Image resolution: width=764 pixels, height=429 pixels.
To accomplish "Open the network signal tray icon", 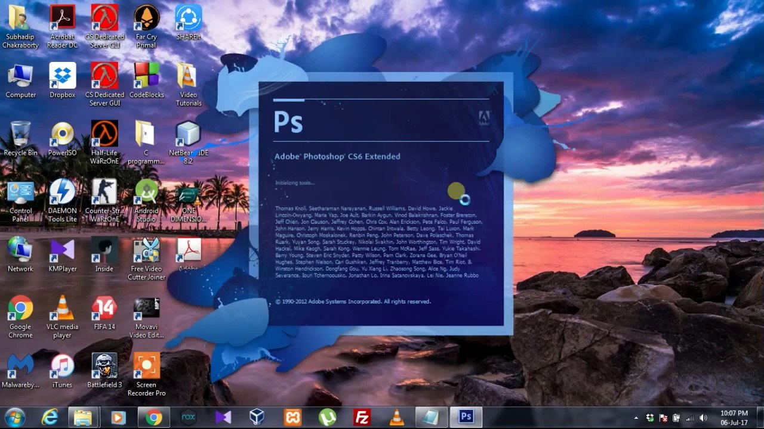I will [690, 418].
